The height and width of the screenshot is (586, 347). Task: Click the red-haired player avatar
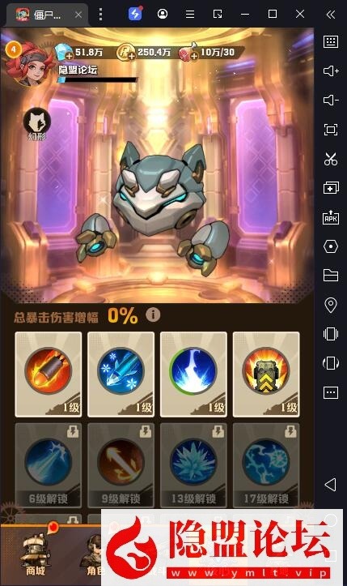pyautogui.click(x=28, y=63)
